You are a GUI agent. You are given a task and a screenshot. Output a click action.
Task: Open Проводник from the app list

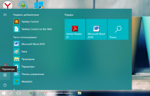(x=28, y=59)
